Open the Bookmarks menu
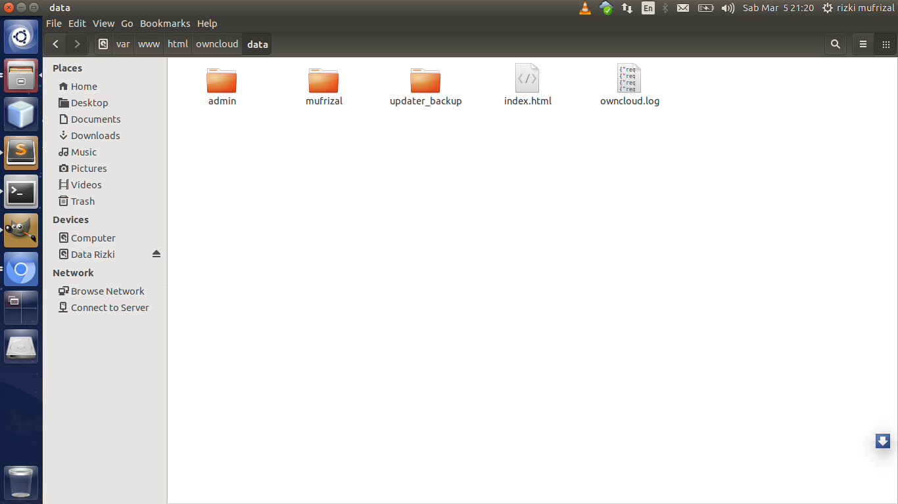 (x=165, y=23)
